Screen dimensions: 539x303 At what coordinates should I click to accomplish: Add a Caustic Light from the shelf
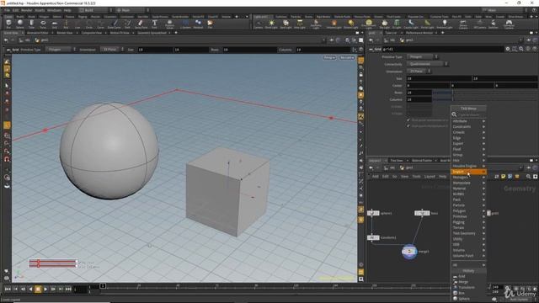[411, 24]
